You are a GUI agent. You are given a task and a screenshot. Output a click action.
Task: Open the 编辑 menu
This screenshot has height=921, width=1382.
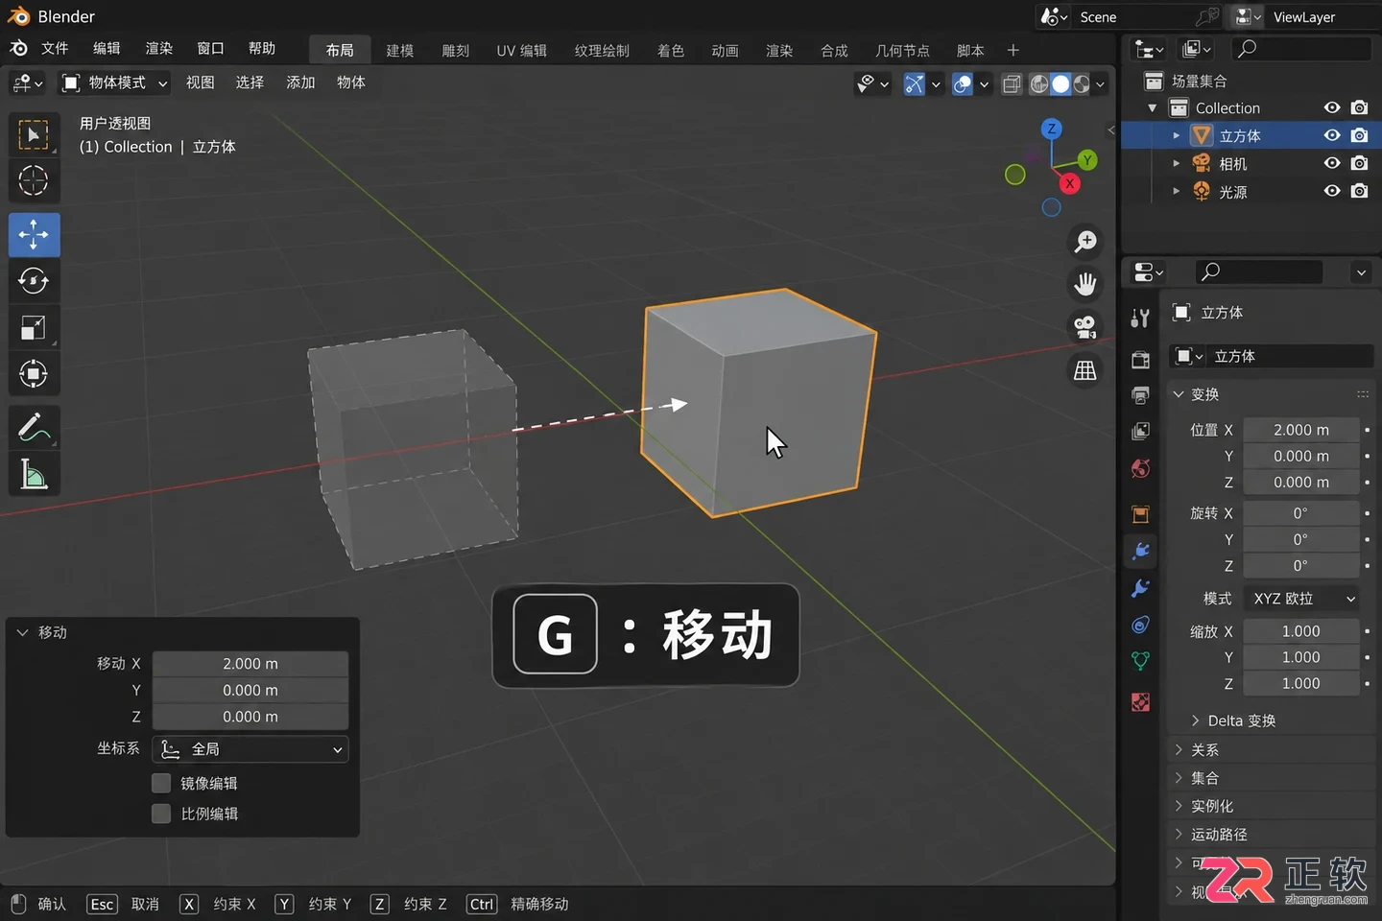[107, 48]
